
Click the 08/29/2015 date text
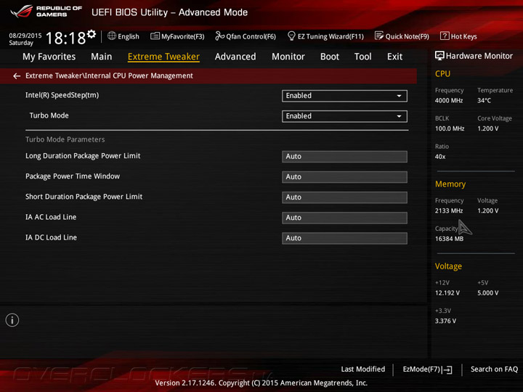[25, 36]
